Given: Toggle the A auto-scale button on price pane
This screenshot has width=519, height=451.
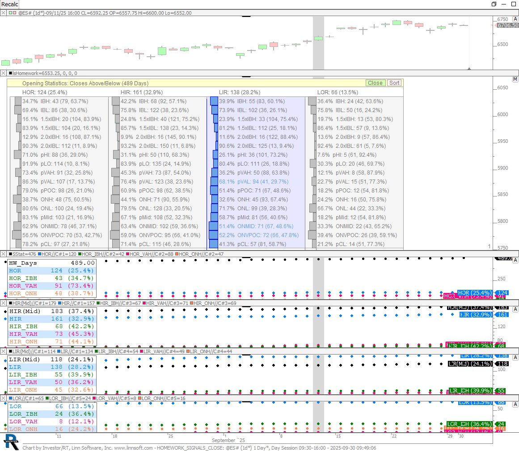Looking at the screenshot, I should [515, 20].
